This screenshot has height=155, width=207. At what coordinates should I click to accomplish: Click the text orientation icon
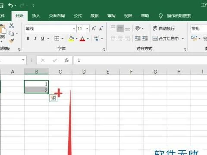(x=138, y=28)
